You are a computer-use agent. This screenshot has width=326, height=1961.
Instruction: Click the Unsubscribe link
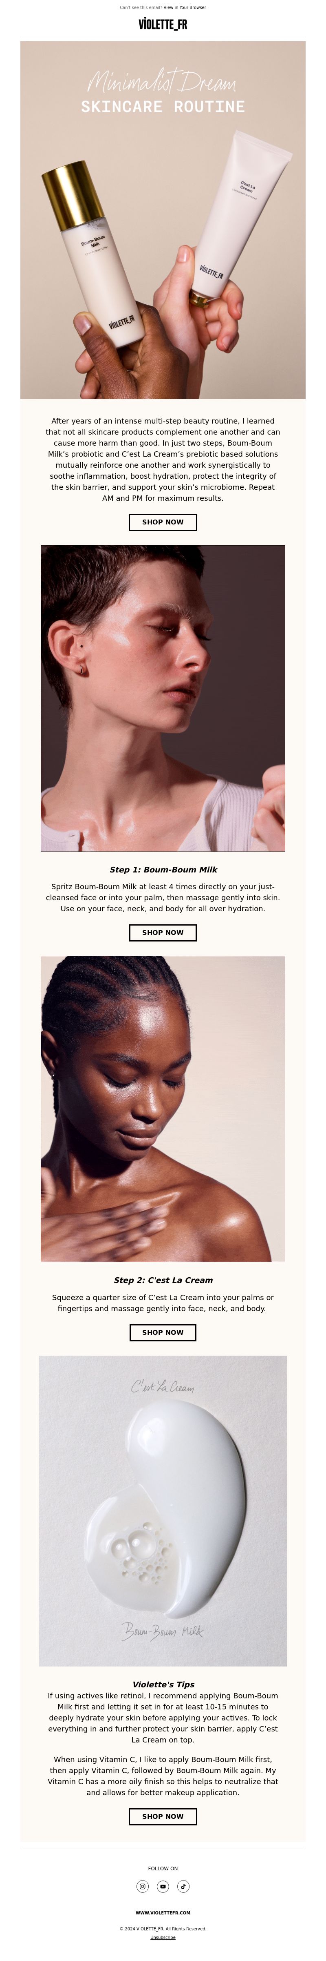coord(163,1937)
